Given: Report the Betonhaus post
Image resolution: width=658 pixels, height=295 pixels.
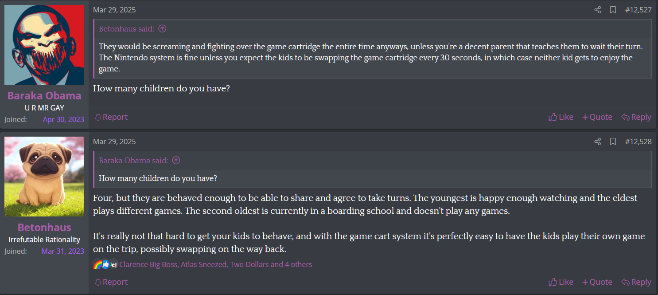Looking at the screenshot, I should click(x=111, y=282).
